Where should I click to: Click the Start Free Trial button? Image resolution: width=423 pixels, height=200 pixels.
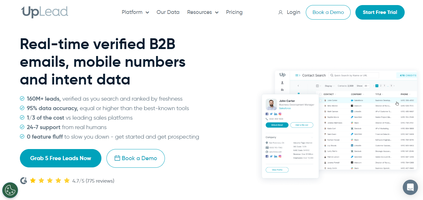pyautogui.click(x=380, y=12)
